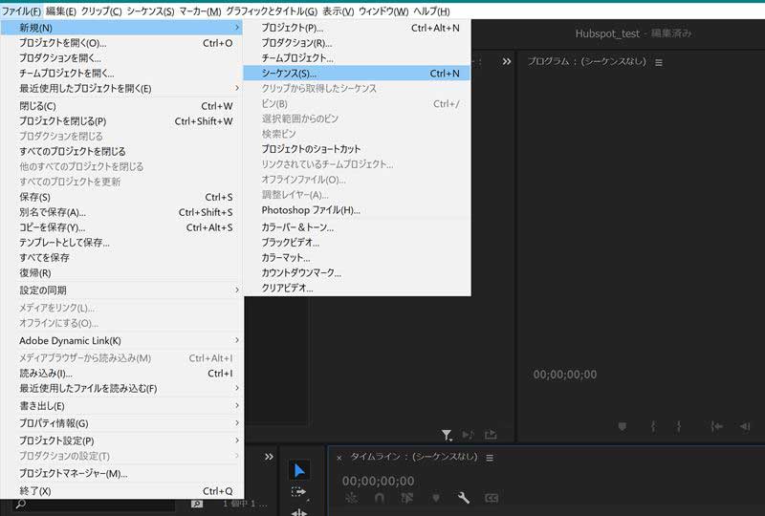Click the step back one frame icon
Viewport: 765px width, 516px height.
click(x=745, y=427)
